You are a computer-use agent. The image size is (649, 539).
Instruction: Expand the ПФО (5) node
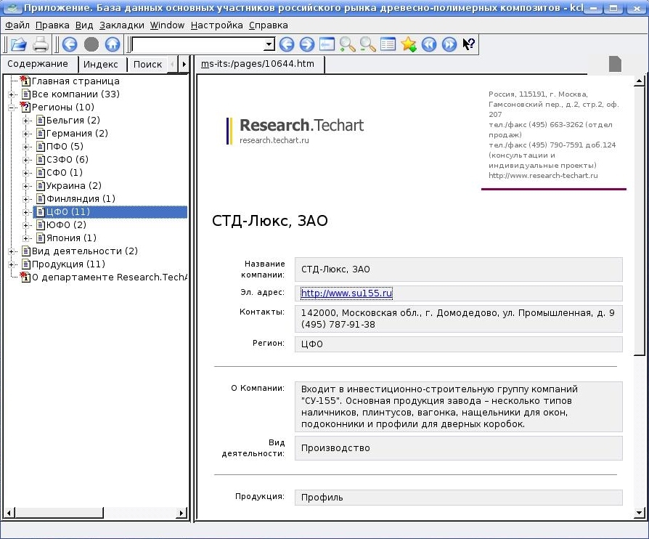pos(25,147)
